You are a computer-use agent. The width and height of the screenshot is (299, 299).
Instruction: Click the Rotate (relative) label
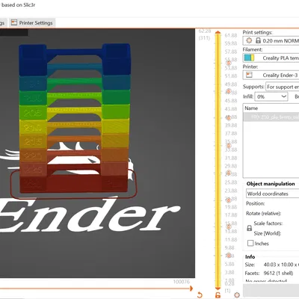tap(263, 214)
